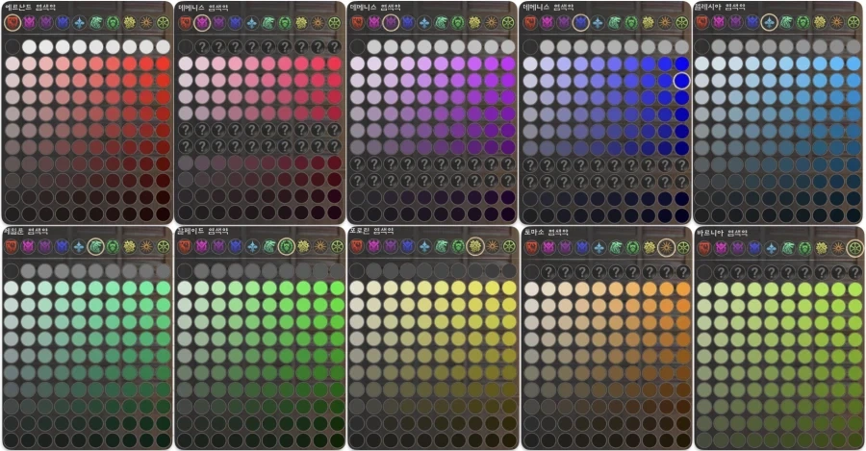Select highlighted teal dragon icon in 케일론 panel

click(96, 246)
